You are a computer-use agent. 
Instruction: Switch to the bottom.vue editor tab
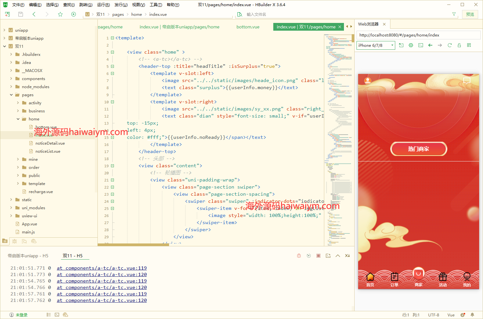coord(248,27)
